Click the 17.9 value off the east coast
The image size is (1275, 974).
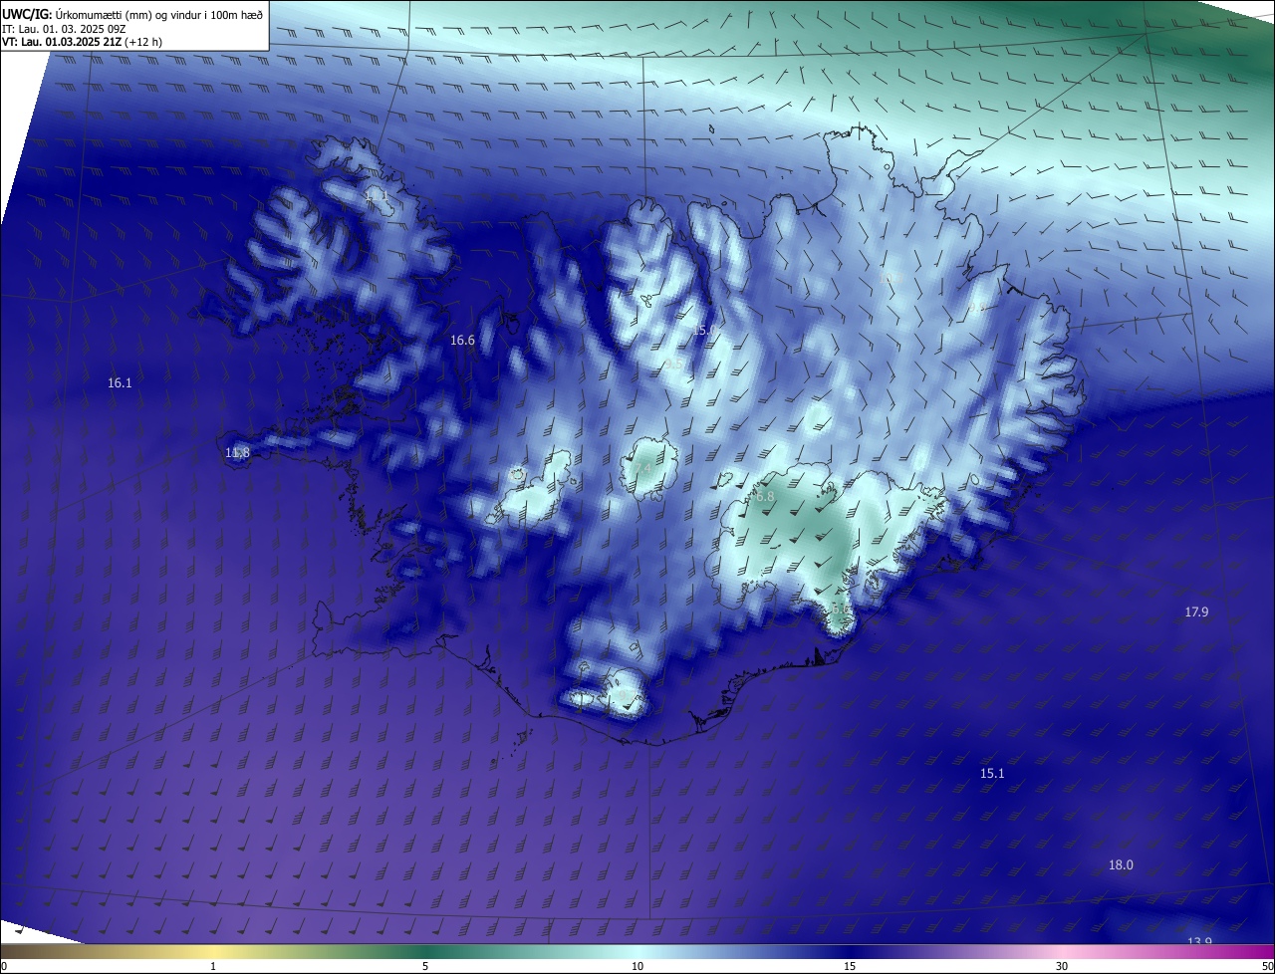click(x=1196, y=612)
